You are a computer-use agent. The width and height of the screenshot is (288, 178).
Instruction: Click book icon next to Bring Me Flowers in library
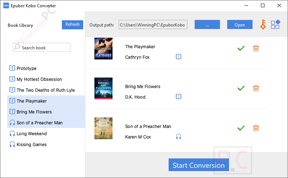coord(12,112)
